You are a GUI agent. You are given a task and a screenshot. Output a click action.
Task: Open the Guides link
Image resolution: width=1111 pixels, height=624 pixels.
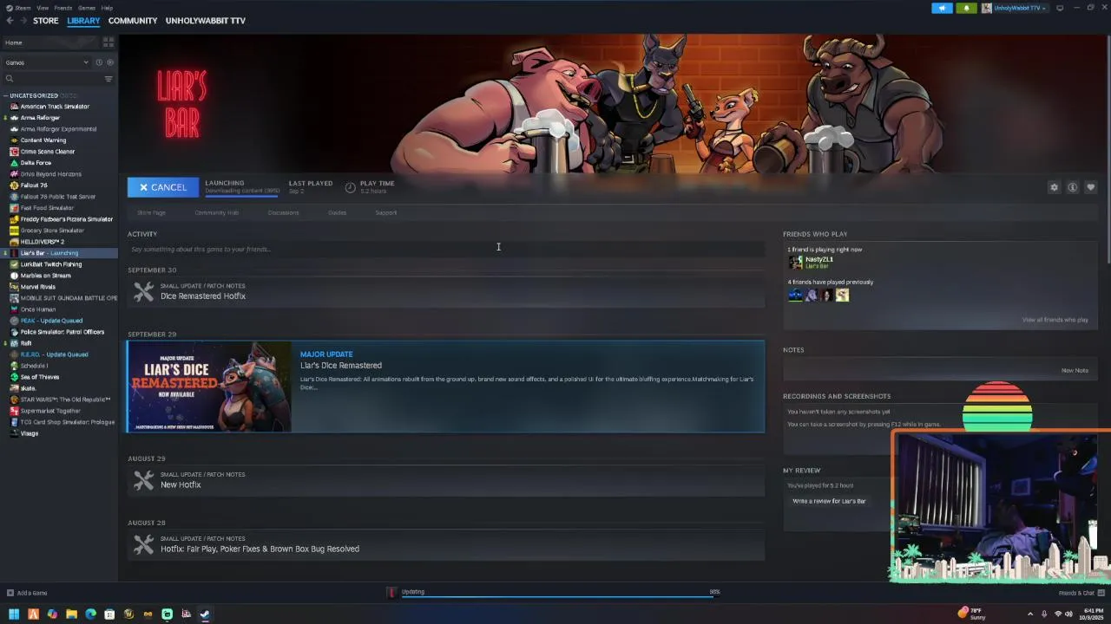pos(338,212)
